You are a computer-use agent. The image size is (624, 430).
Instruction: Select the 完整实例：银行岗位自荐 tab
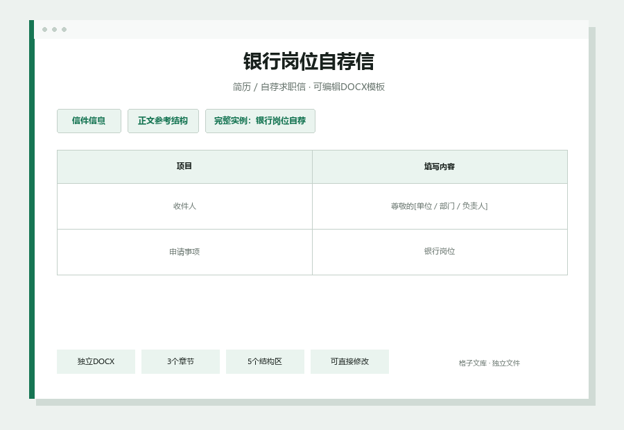[260, 121]
